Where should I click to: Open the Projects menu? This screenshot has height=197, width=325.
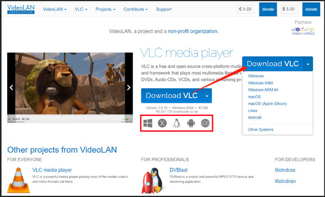pos(105,9)
